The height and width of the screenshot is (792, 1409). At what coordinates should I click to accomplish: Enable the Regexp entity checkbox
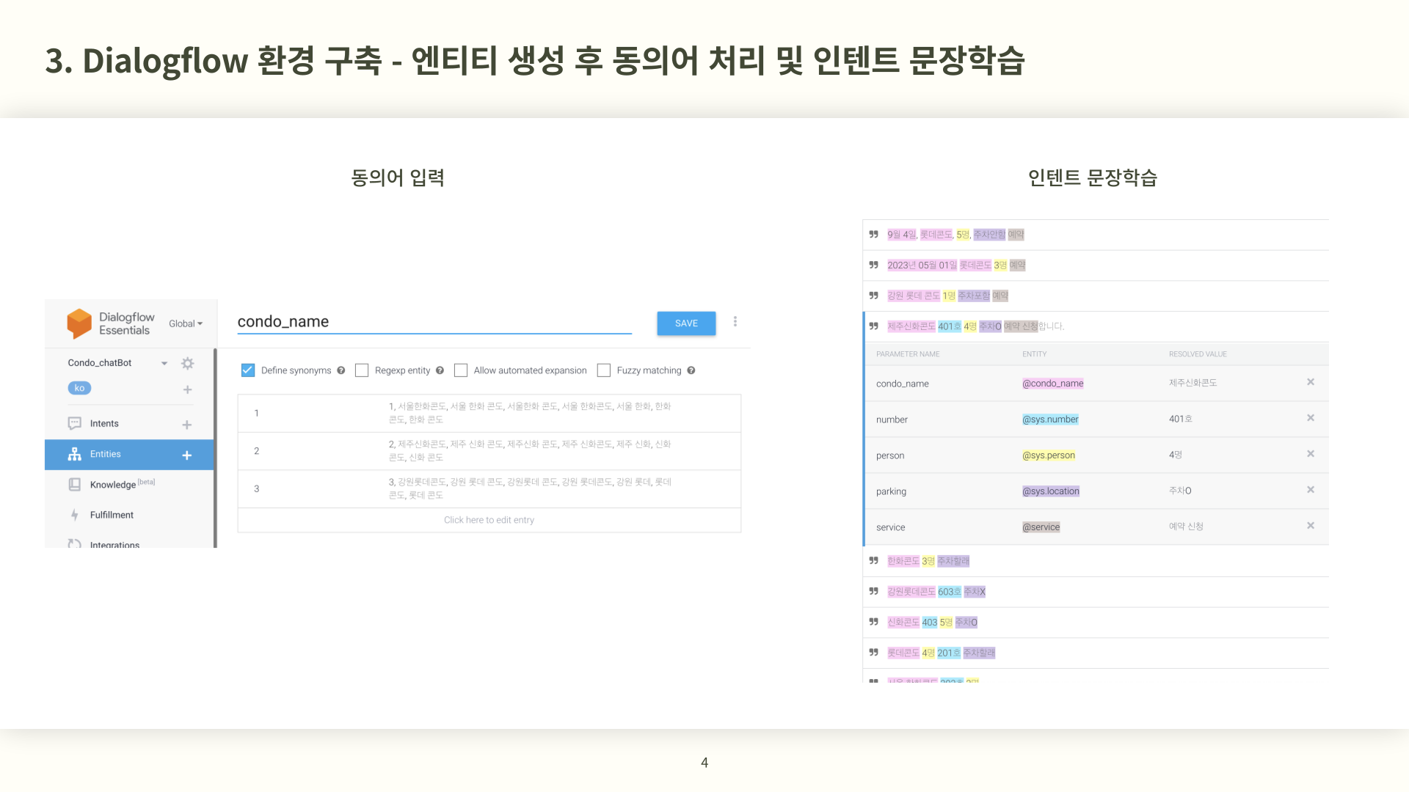coord(362,370)
